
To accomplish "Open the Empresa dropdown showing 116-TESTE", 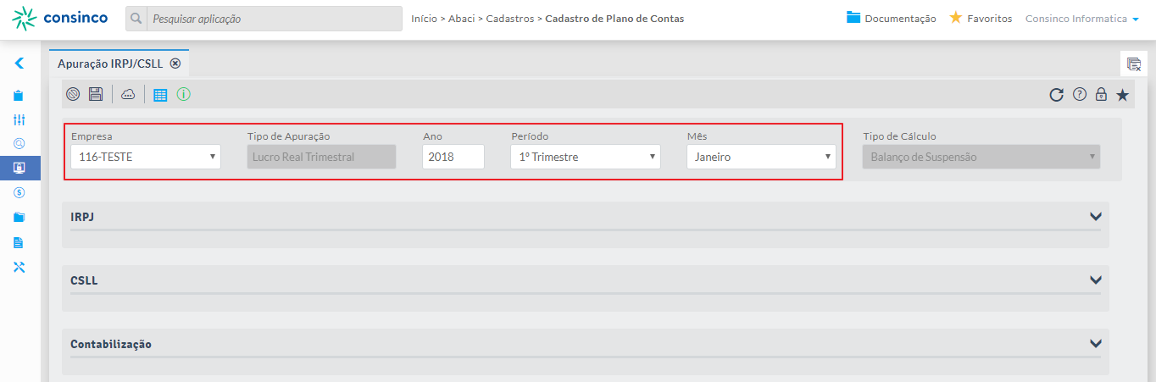I will tap(145, 157).
